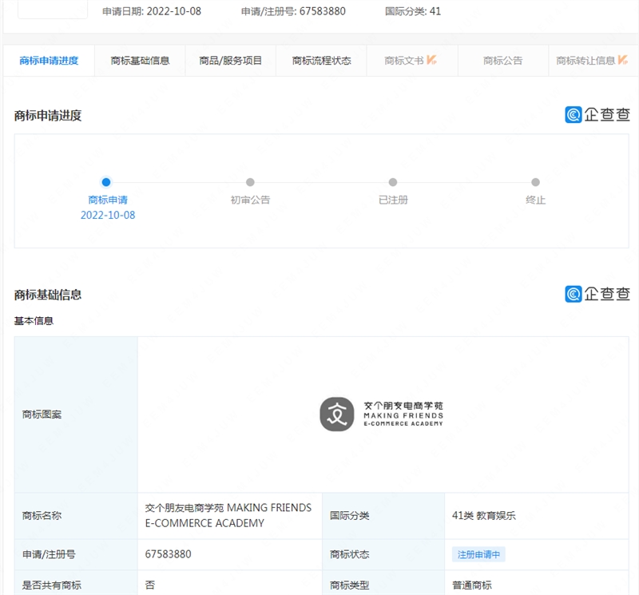
Task: Click the 普通商标 value
Action: click(472, 585)
